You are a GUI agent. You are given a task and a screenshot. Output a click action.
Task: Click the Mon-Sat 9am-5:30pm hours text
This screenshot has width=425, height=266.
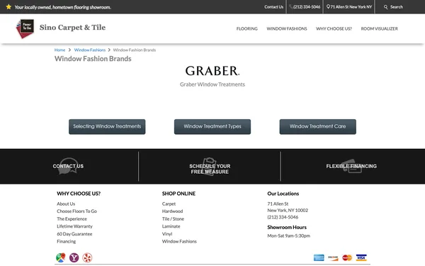point(289,236)
